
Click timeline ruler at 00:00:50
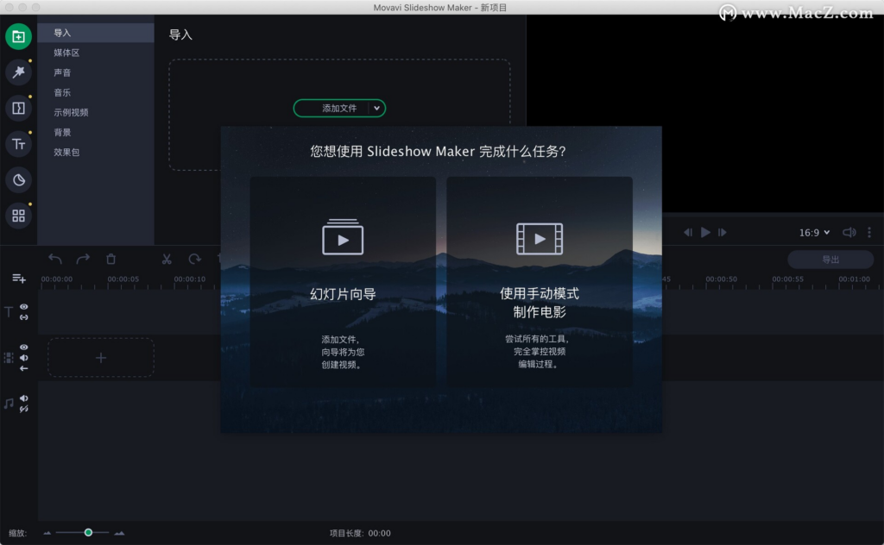click(x=721, y=279)
